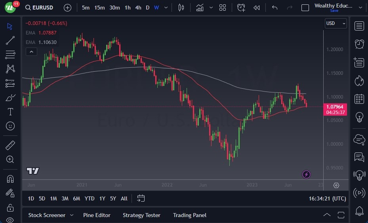
Task: Open the ideas lightbulb panel
Action: click(x=359, y=117)
